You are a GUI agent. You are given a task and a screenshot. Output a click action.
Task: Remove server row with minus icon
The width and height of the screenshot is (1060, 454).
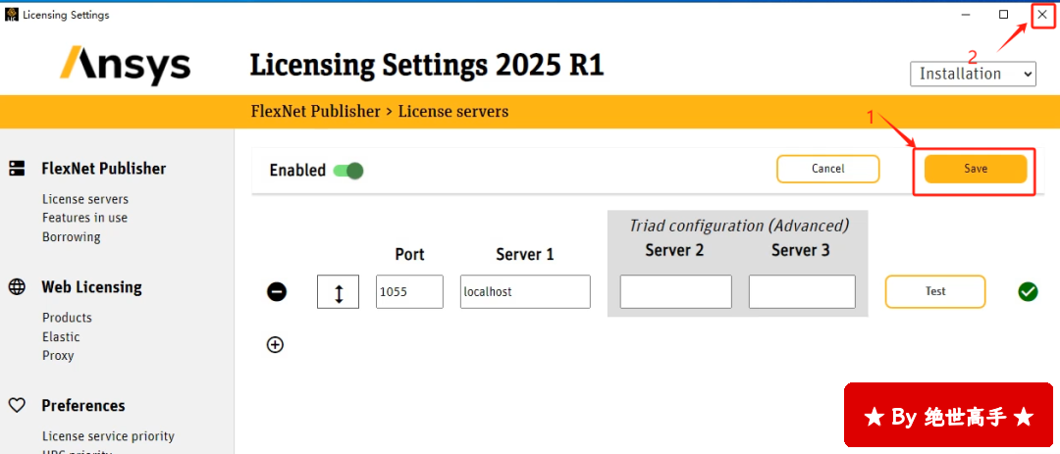pos(277,292)
